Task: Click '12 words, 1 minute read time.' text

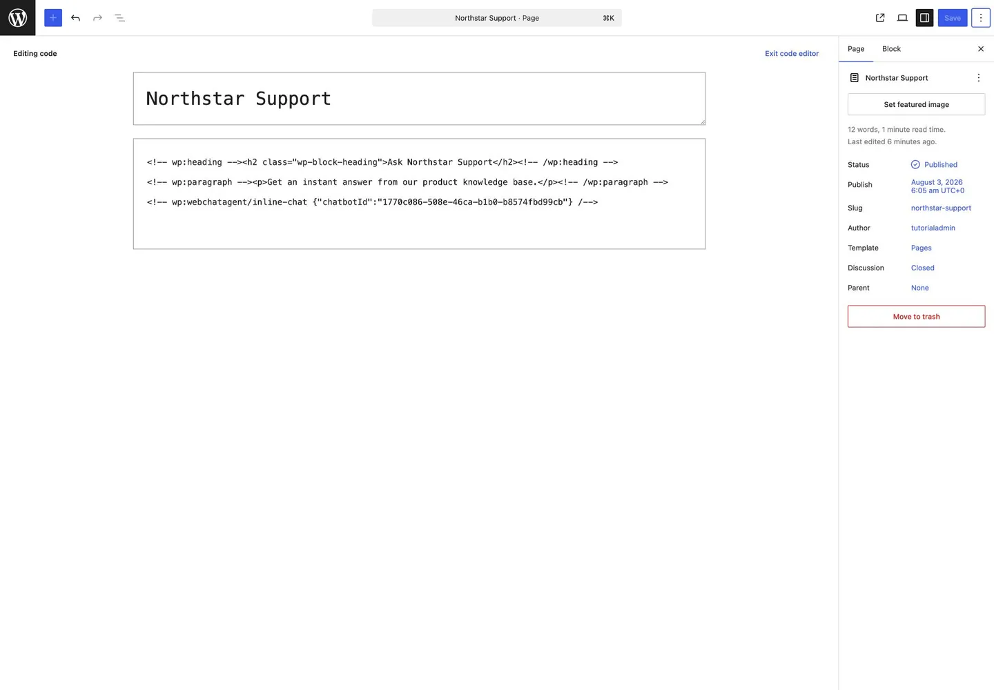Action: [x=896, y=130]
